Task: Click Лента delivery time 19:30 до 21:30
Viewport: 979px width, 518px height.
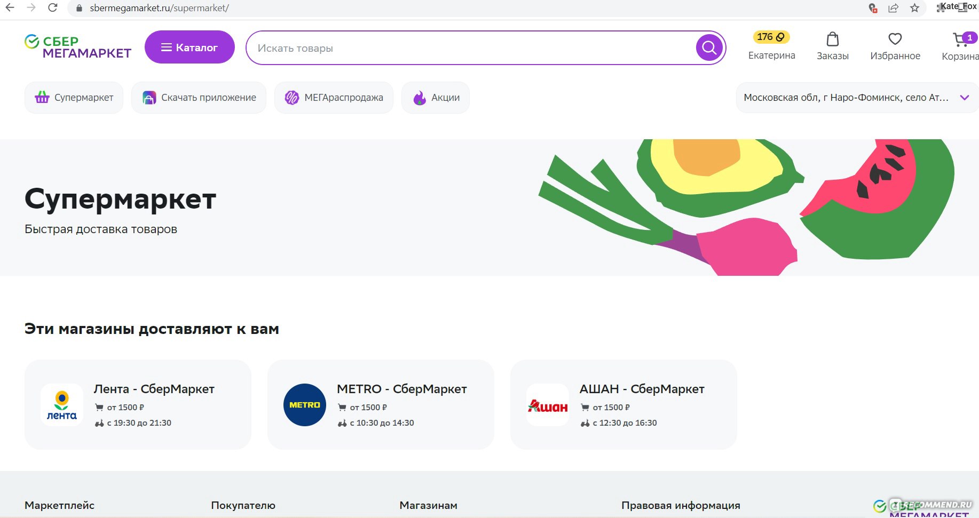Action: (139, 423)
